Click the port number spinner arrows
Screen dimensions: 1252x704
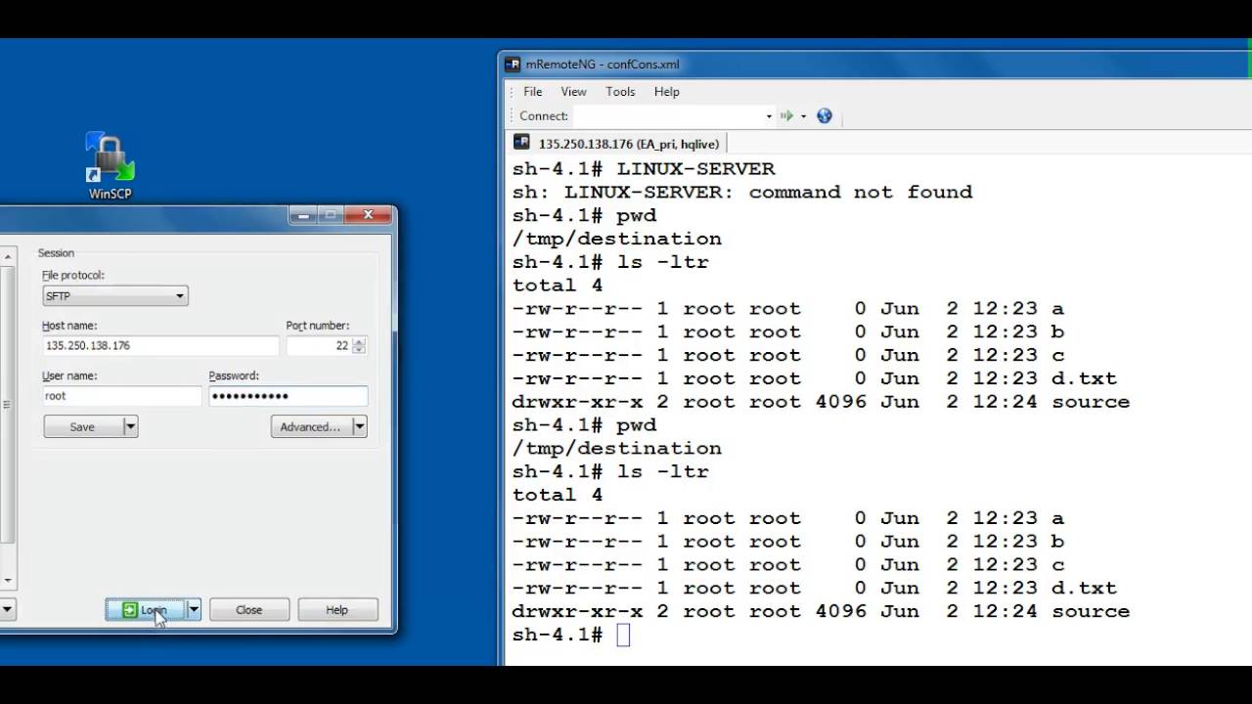tap(359, 345)
